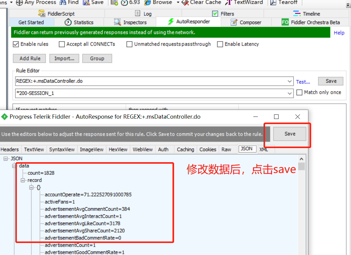Click the Browse Internet Explorer icon
Viewport: 351px width, 255px height.
coord(148,2)
